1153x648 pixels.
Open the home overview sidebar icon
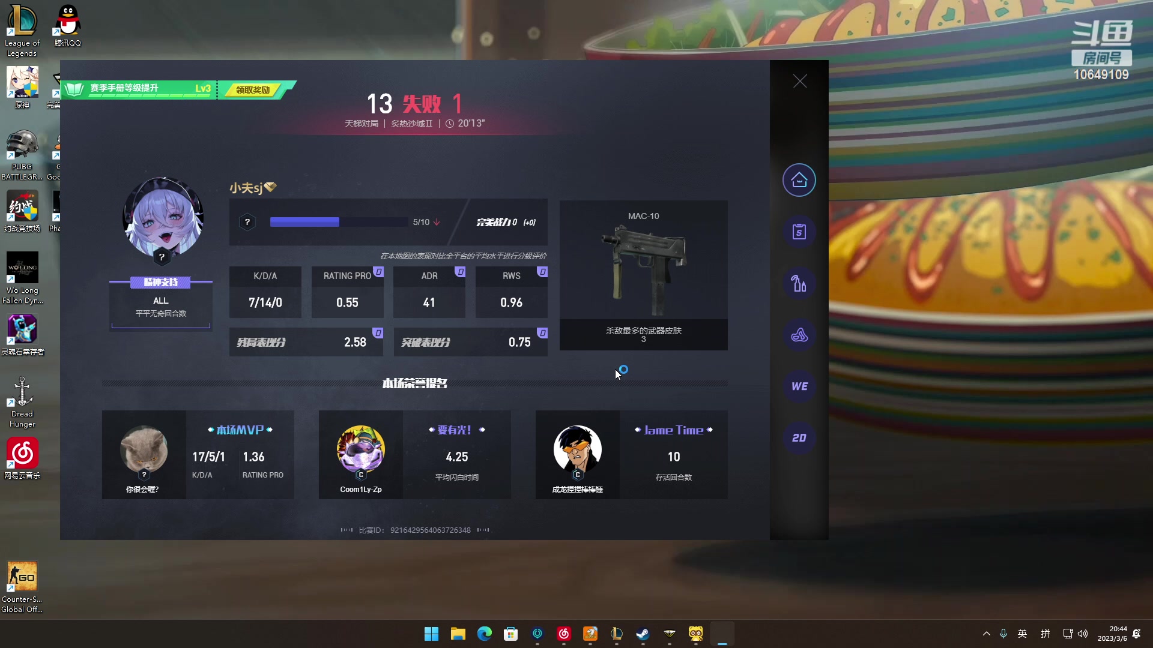point(799,180)
